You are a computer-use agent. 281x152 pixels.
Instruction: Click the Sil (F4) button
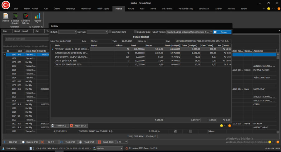click(x=49, y=142)
